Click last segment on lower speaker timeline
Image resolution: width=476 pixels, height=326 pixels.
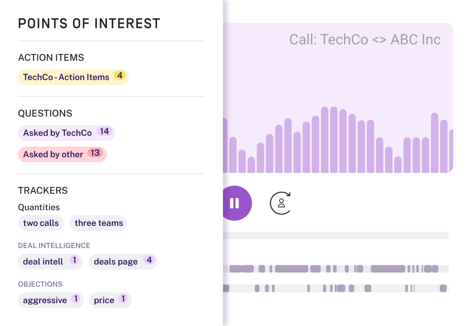coord(443,288)
